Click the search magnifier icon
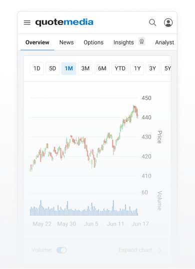 (152, 22)
